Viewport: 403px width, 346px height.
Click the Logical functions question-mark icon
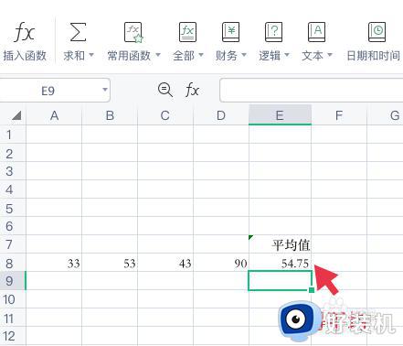273,32
